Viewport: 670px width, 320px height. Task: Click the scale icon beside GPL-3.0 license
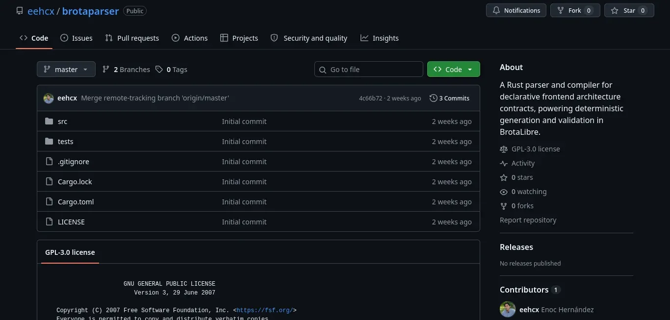click(x=504, y=149)
